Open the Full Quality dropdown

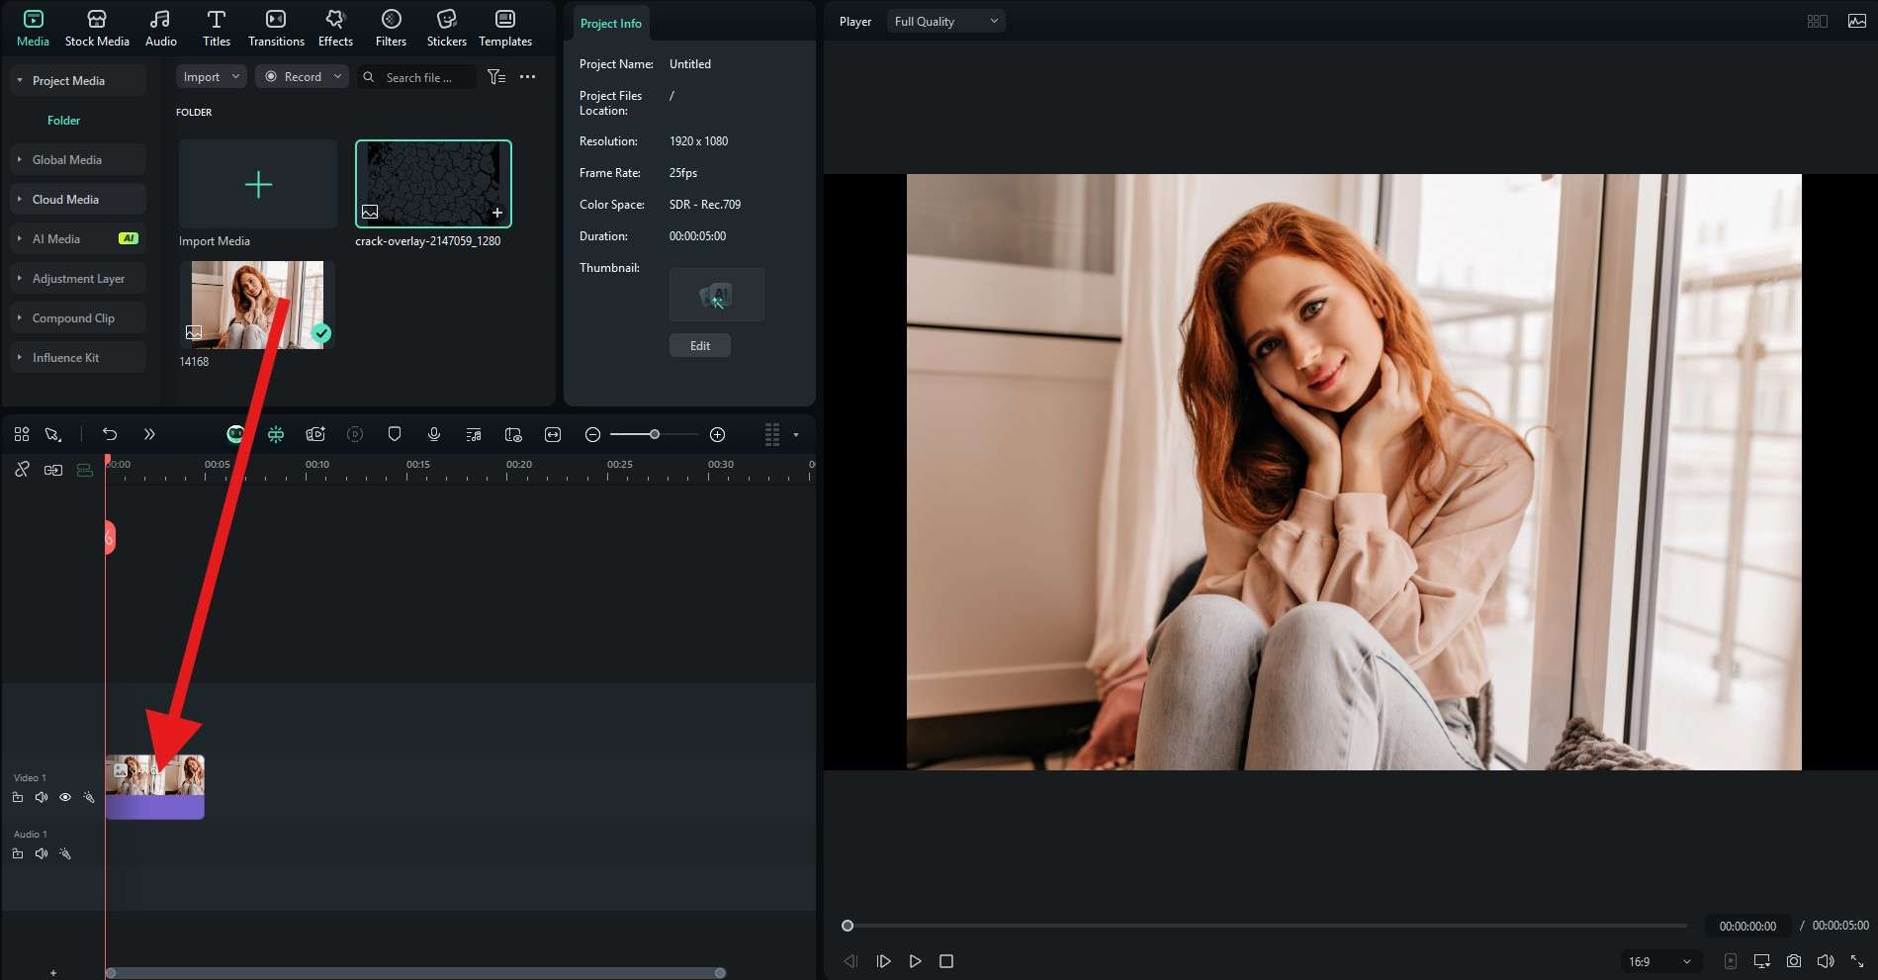[945, 21]
